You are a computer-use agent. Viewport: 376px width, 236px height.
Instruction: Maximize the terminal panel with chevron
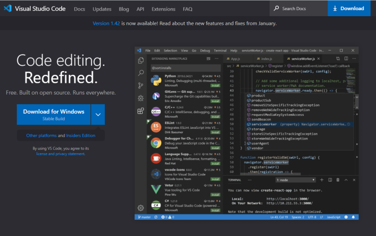346,180
